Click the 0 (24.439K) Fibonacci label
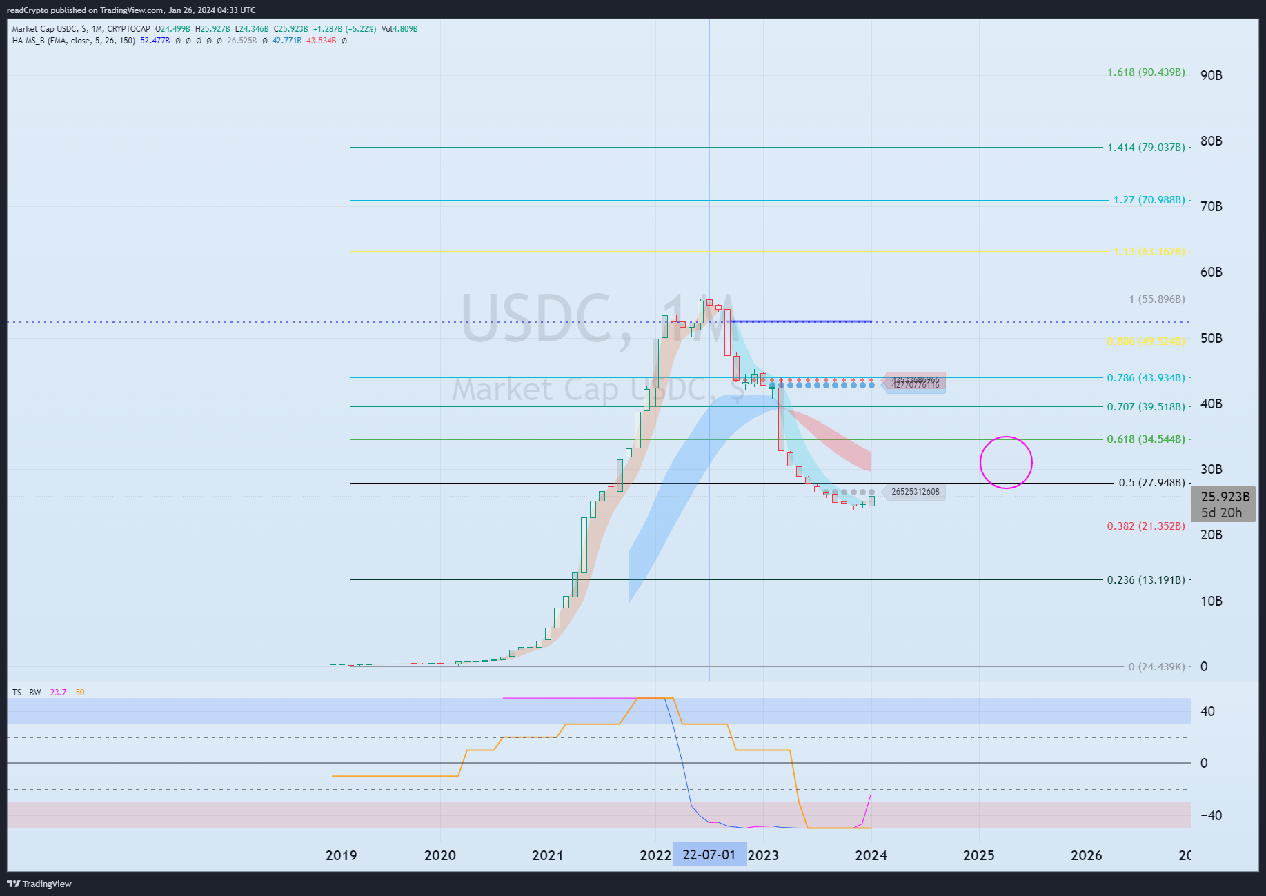Viewport: 1266px width, 896px height. tap(1156, 667)
